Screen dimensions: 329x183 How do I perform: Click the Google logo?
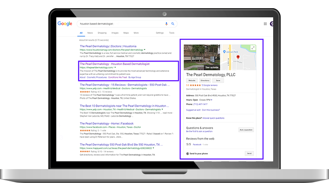click(65, 24)
